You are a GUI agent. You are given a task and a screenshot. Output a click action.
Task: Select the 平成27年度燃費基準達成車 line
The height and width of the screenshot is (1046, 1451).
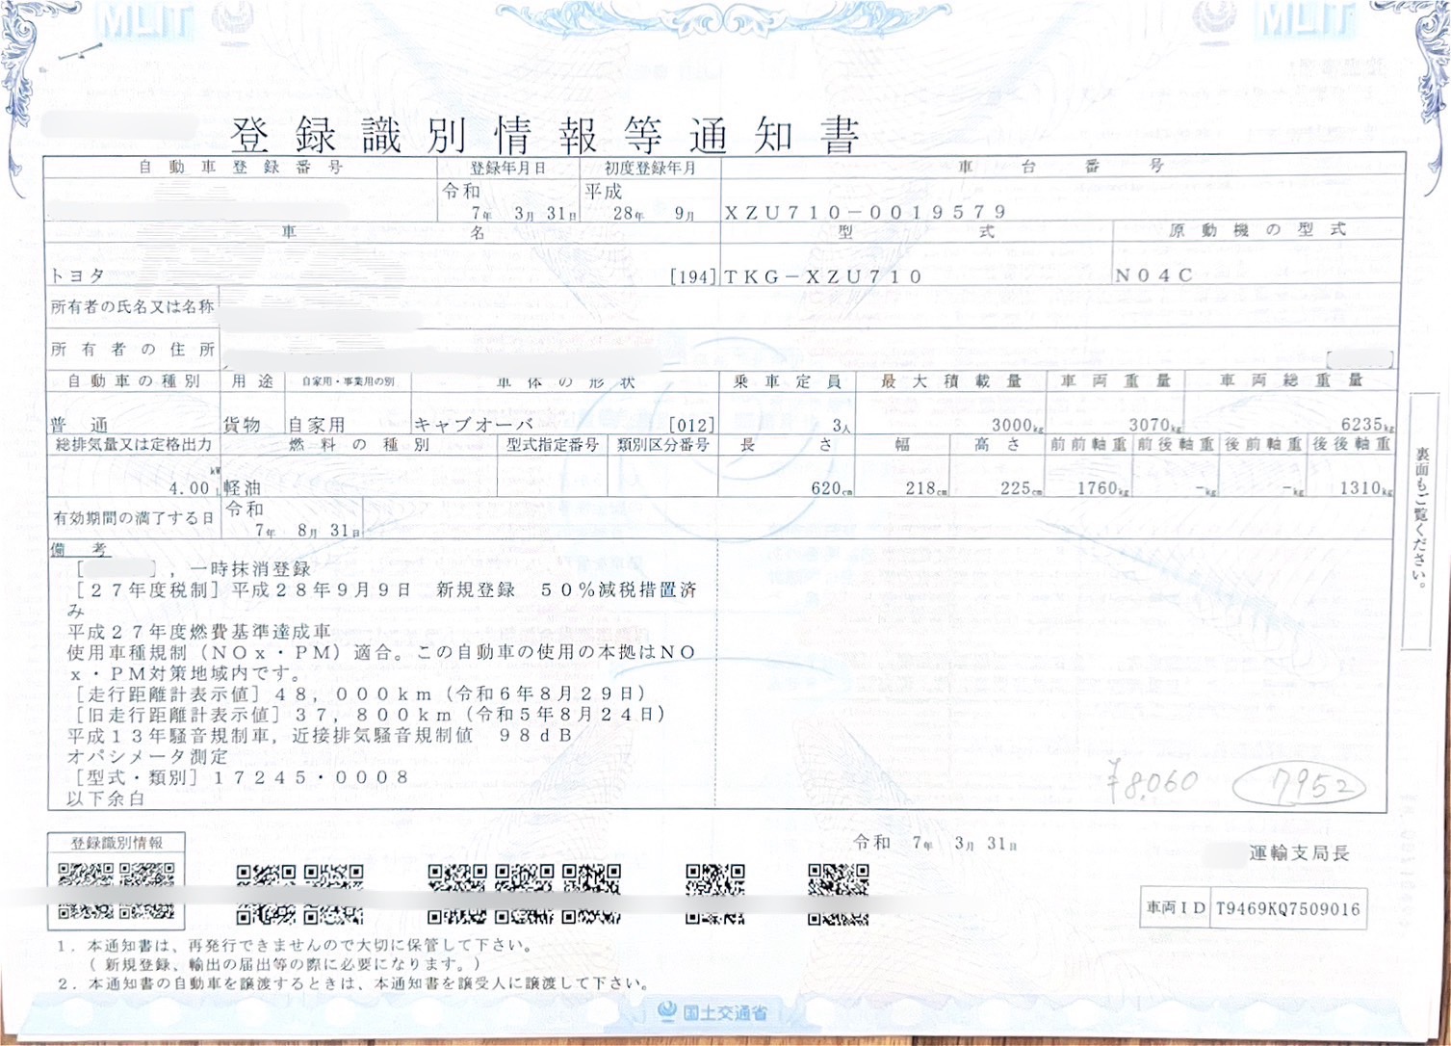(199, 632)
